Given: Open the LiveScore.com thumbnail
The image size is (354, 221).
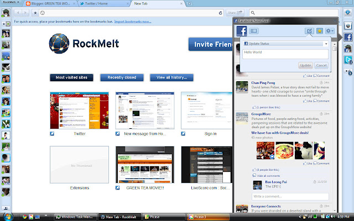Looking at the screenshot, I should (x=206, y=165).
